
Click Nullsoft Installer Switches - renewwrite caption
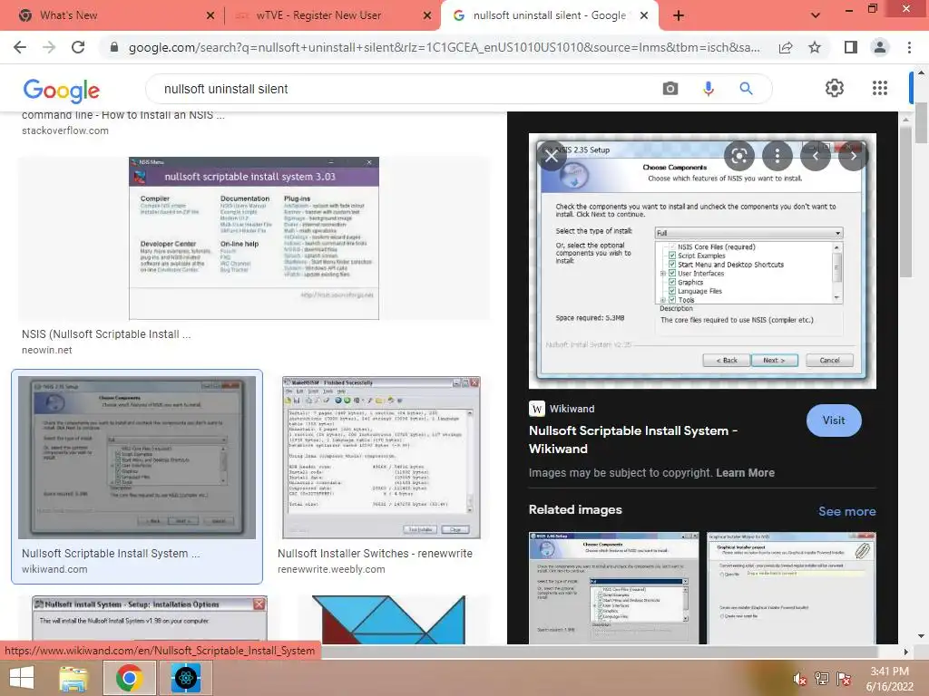[375, 554]
